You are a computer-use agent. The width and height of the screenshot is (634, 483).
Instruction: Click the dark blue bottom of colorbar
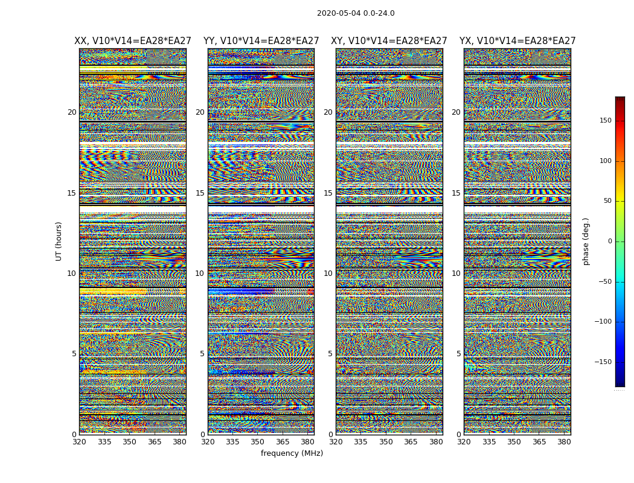point(620,383)
